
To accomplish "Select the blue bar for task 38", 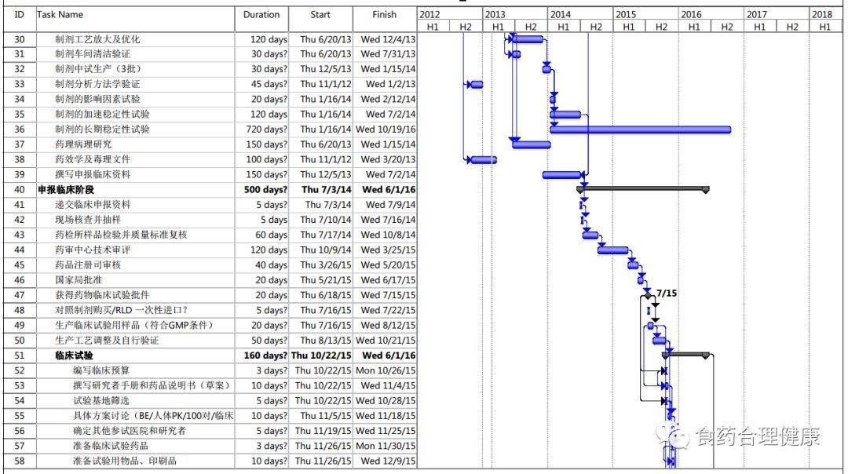I will pos(484,160).
